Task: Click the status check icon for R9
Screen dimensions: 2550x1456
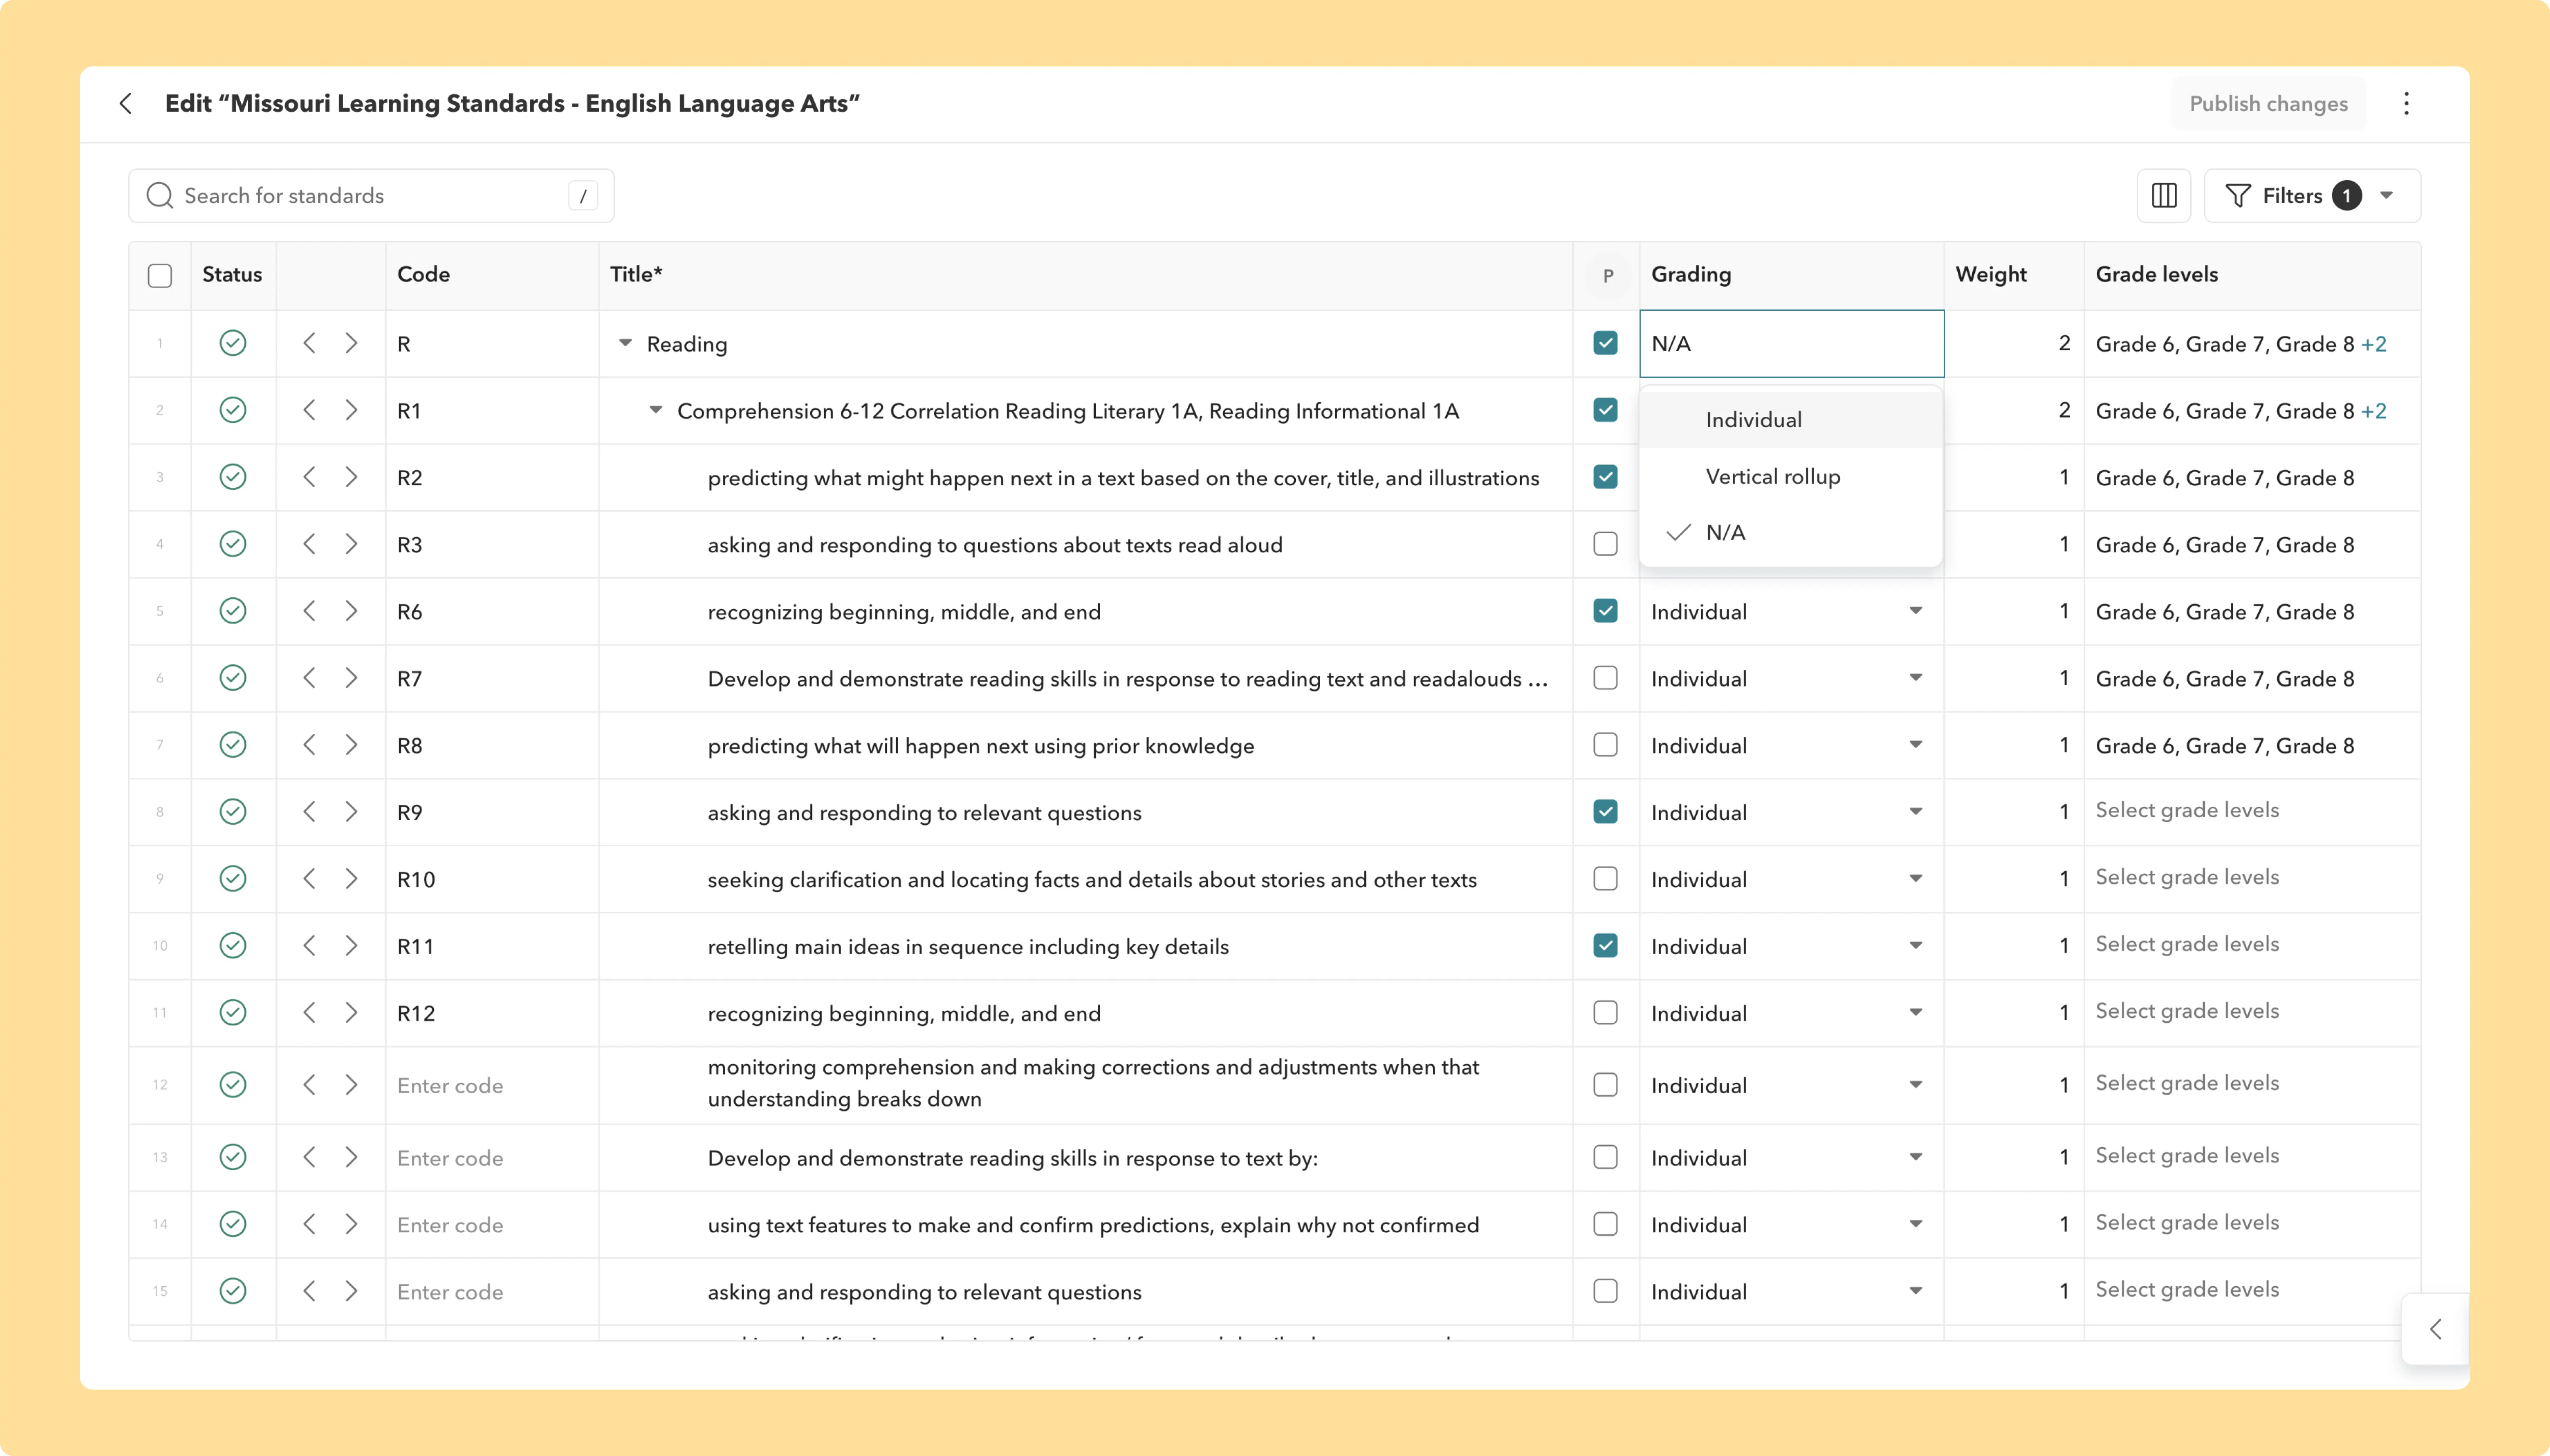Action: pyautogui.click(x=233, y=811)
